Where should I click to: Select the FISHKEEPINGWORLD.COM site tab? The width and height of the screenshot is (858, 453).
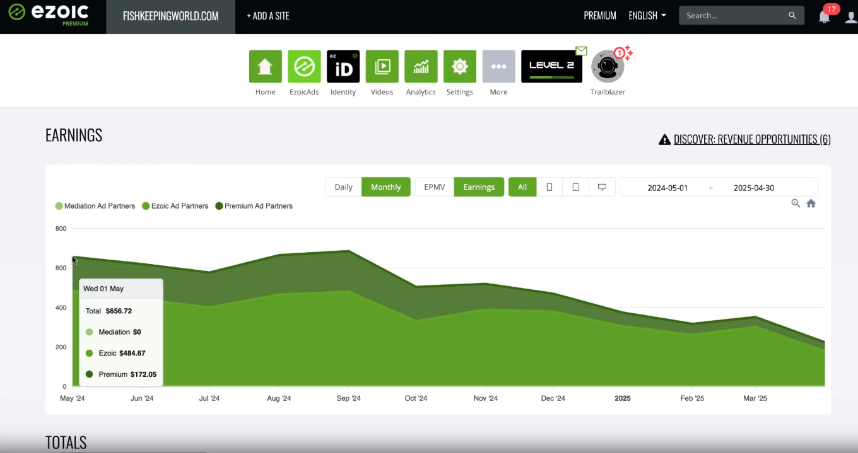171,16
